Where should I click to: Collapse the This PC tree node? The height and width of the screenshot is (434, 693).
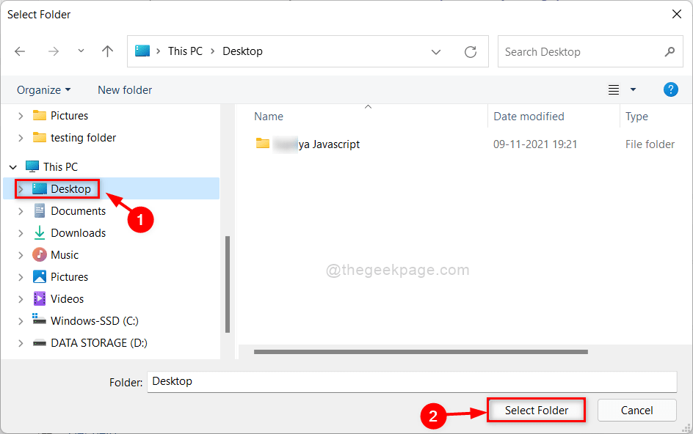coord(13,167)
